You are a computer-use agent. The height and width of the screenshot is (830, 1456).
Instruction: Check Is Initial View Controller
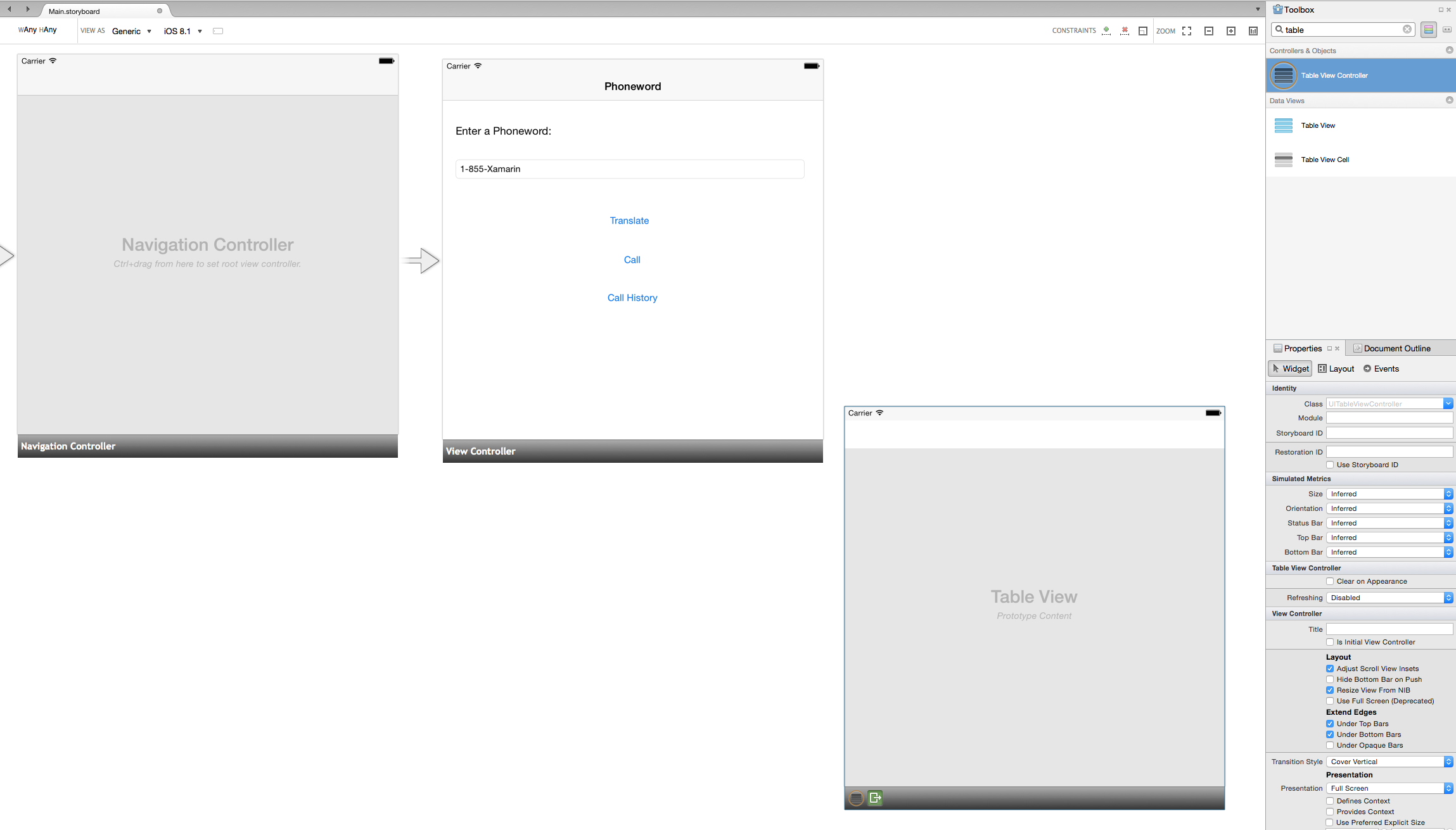(x=1330, y=642)
